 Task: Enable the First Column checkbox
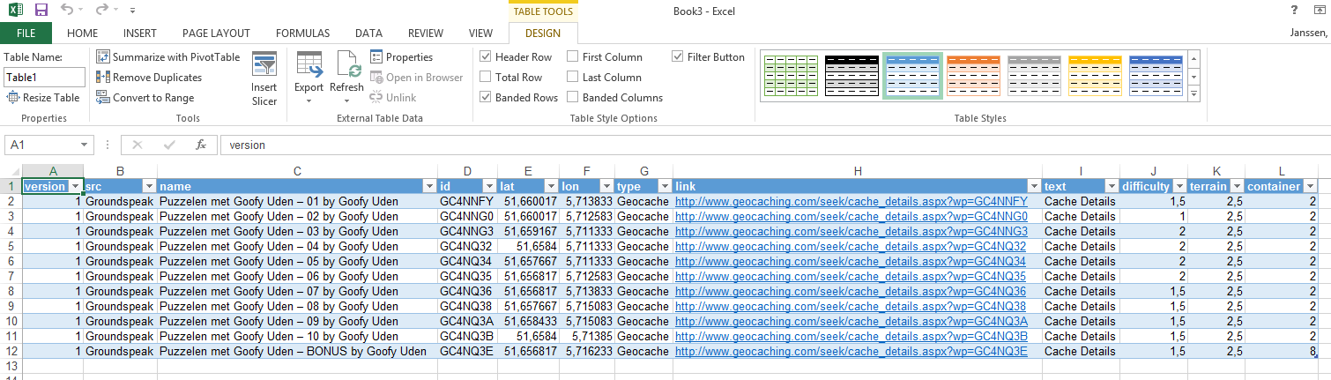click(573, 56)
